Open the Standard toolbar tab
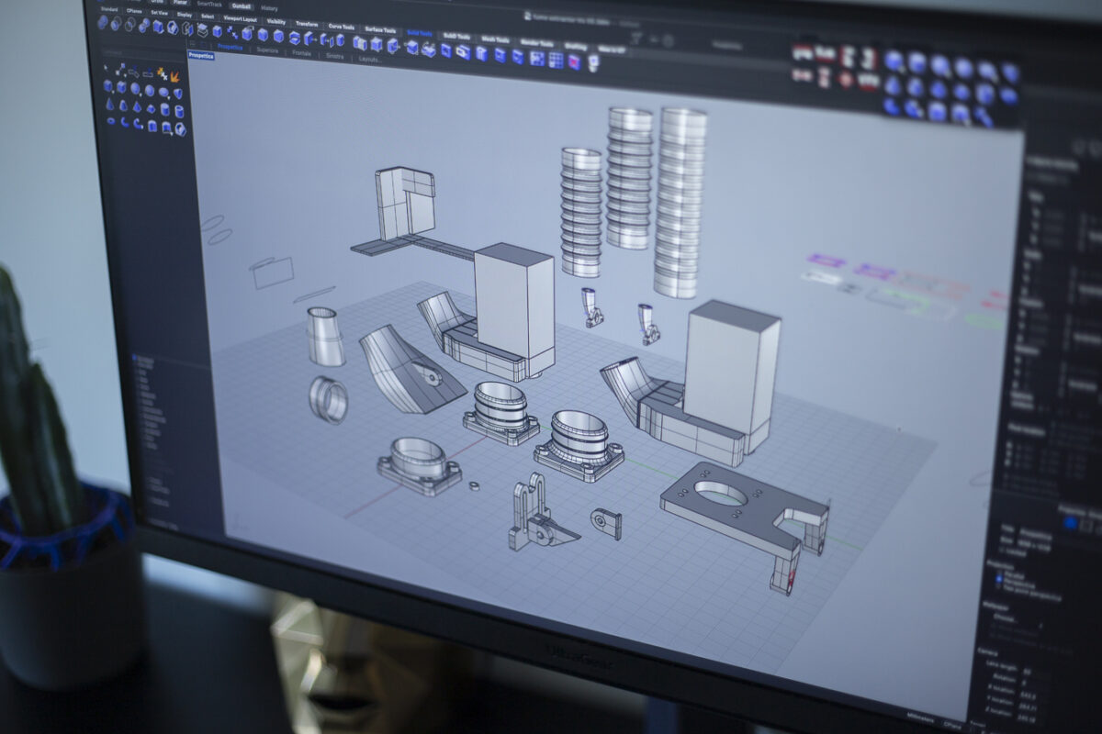1102x734 pixels. click(109, 9)
